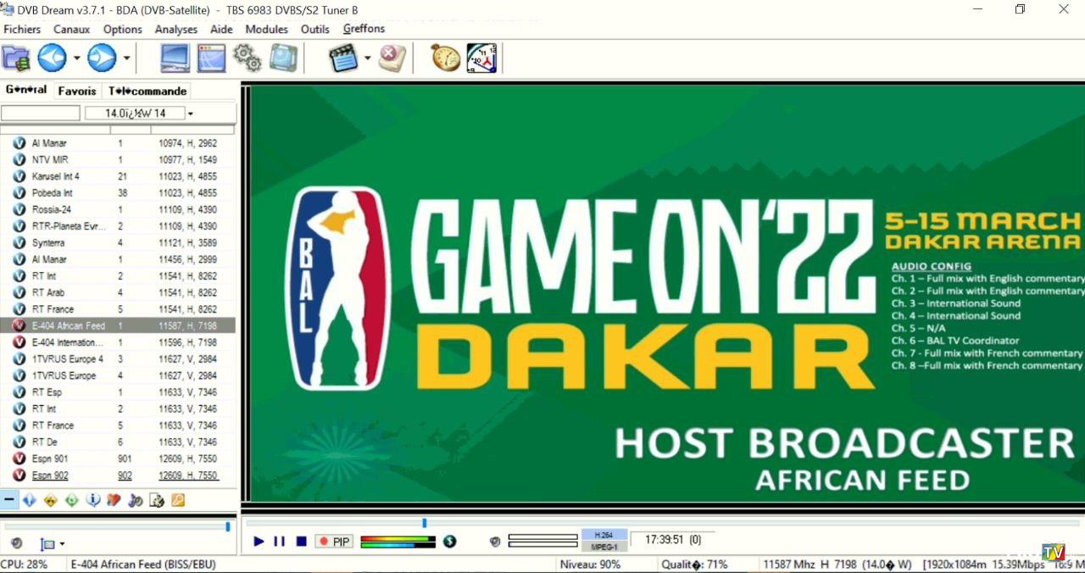Select the Espn 901 channel
The image size is (1085, 573).
(50, 459)
